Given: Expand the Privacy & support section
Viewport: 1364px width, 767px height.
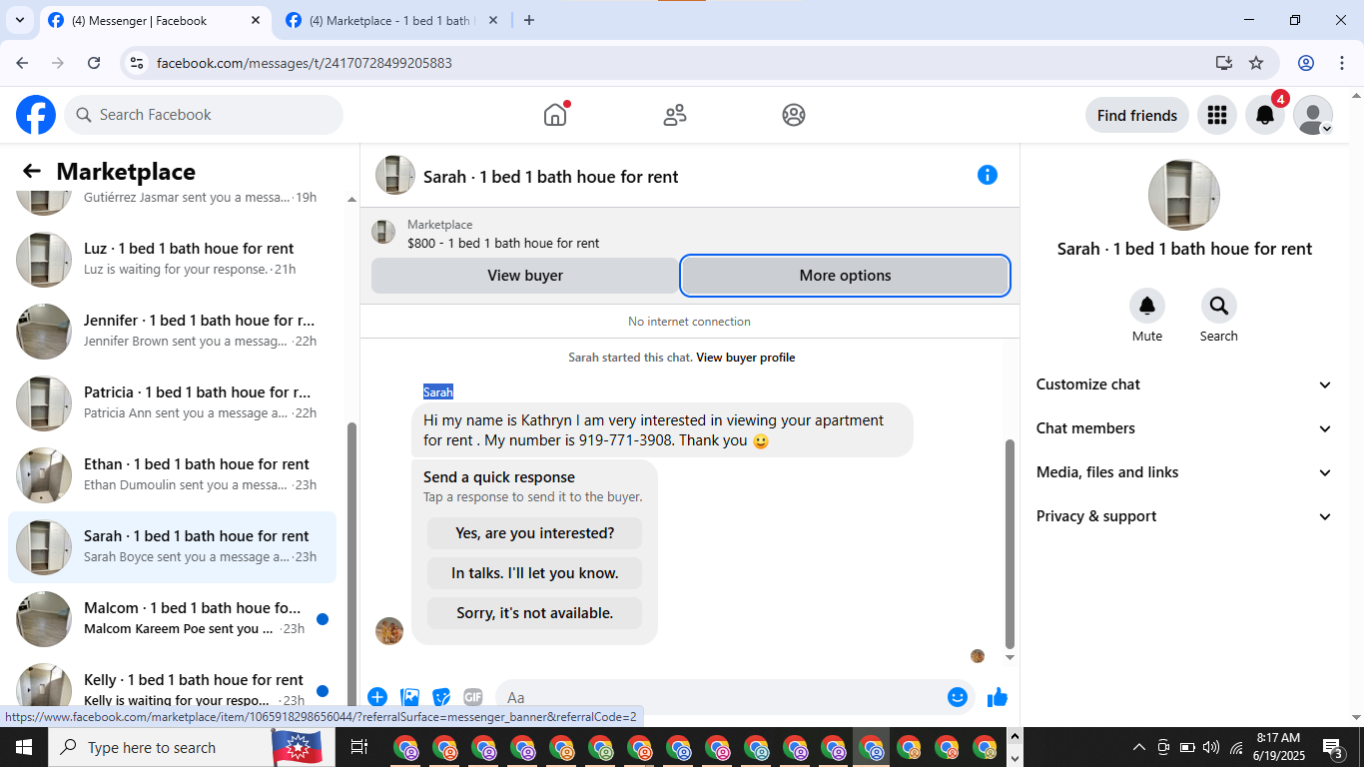Looking at the screenshot, I should [x=1184, y=516].
